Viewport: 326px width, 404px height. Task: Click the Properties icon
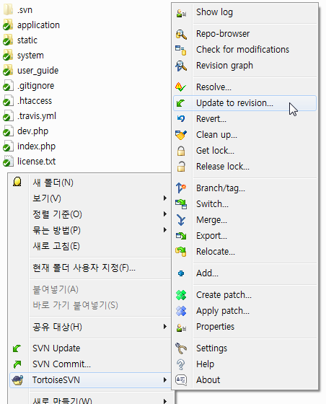click(x=181, y=328)
